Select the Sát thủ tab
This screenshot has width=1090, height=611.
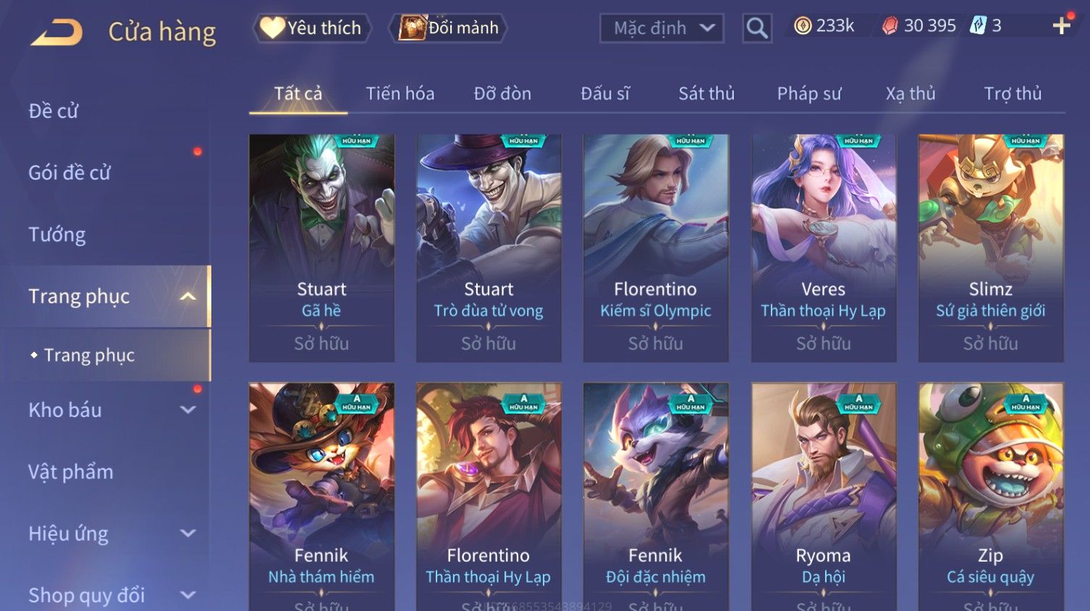click(x=706, y=93)
